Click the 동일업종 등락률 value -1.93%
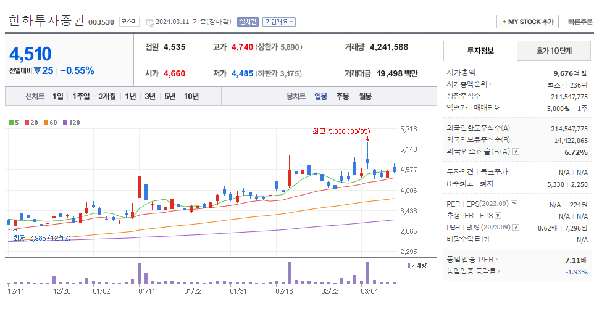The height and width of the screenshot is (309, 594). pyautogui.click(x=577, y=272)
